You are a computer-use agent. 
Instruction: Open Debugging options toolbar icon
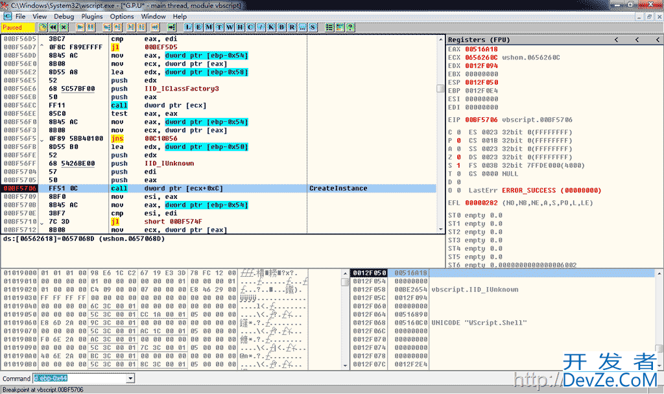pyautogui.click(x=329, y=27)
